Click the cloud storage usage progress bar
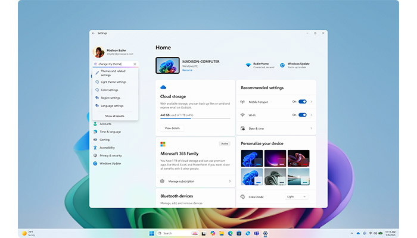The height and width of the screenshot is (238, 417). (195, 118)
